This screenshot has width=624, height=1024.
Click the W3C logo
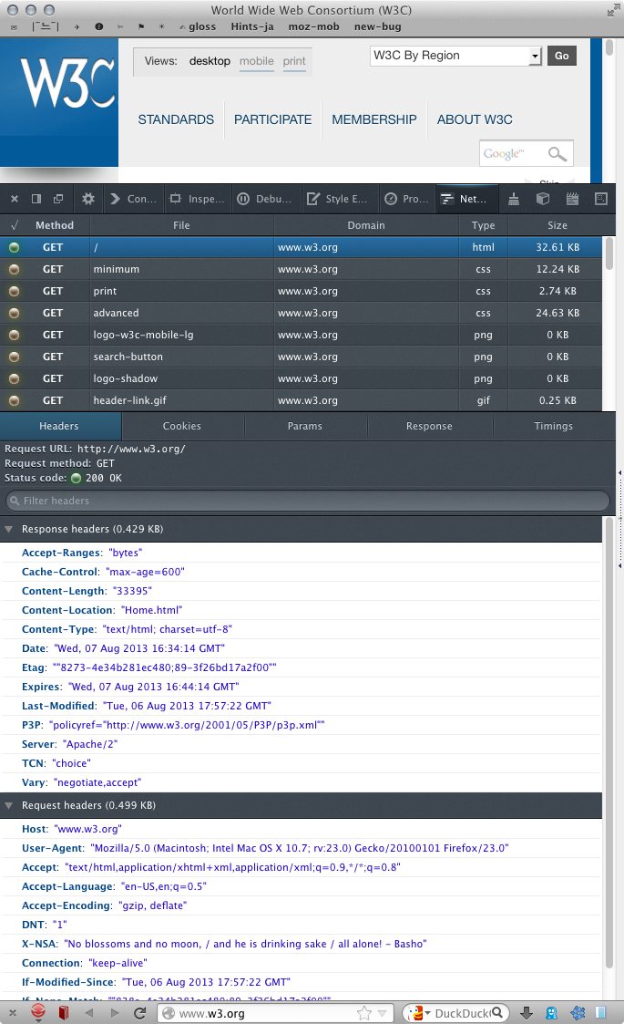coord(66,83)
